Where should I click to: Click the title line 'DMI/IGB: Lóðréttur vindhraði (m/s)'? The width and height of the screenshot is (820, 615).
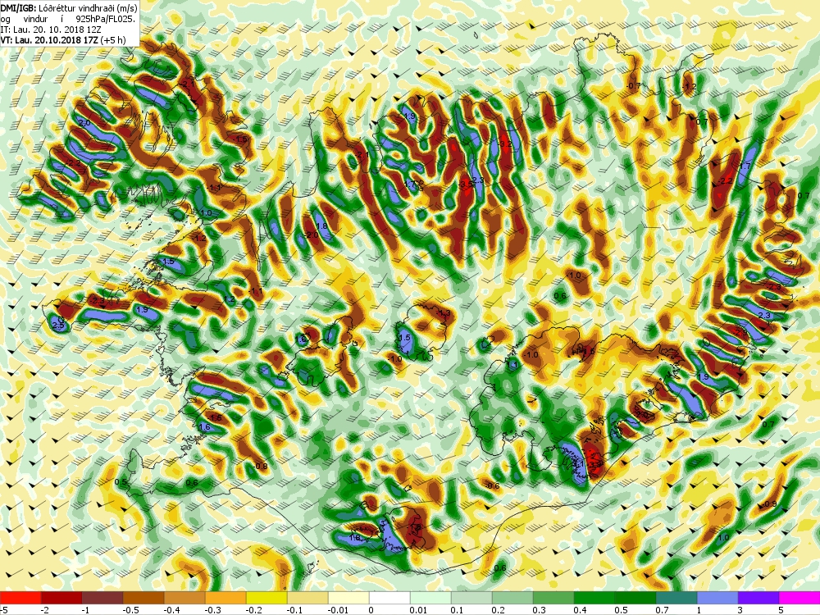[69, 8]
